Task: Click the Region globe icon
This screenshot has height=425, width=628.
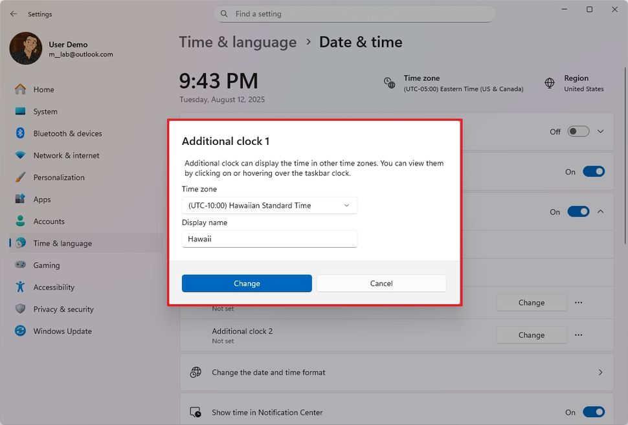Action: [549, 83]
